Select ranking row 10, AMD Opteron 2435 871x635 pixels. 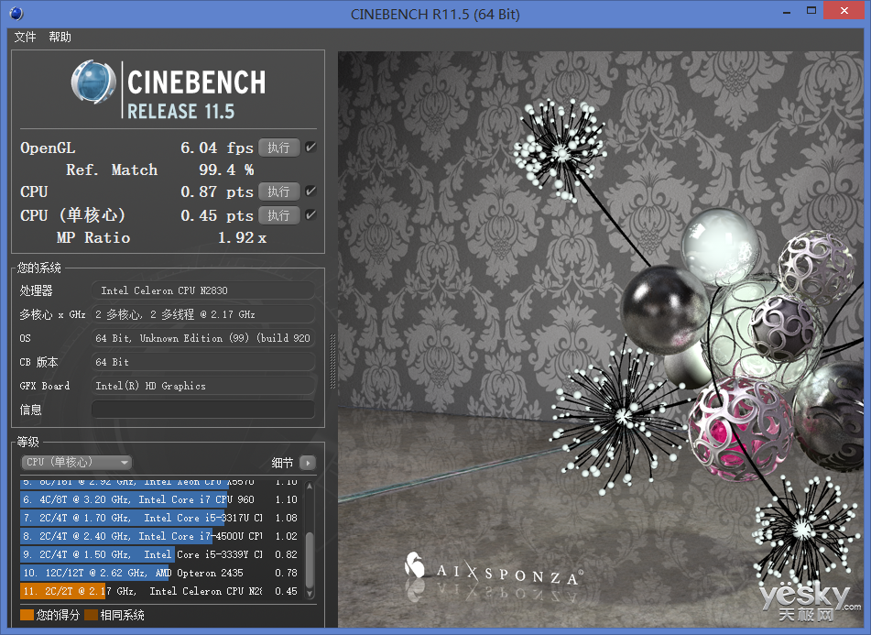point(160,573)
